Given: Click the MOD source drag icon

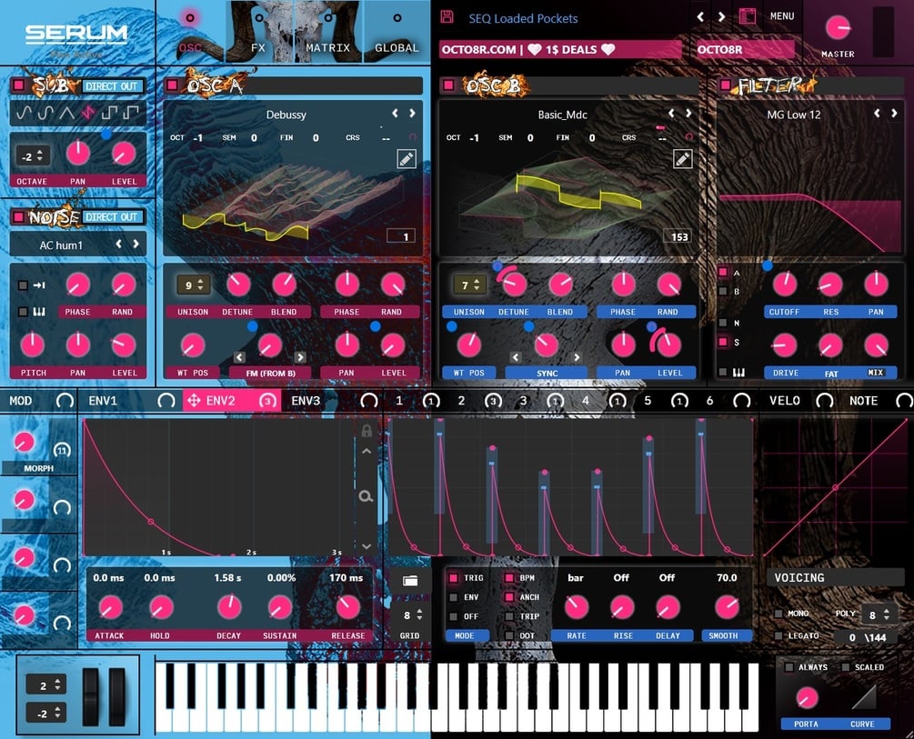Looking at the screenshot, I should click(x=65, y=400).
